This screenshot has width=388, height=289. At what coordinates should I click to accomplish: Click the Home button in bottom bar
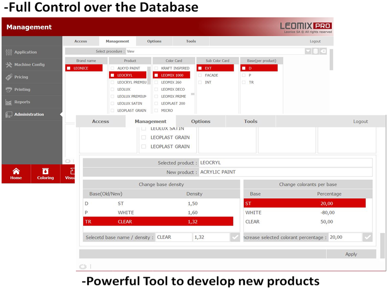pos(16,174)
